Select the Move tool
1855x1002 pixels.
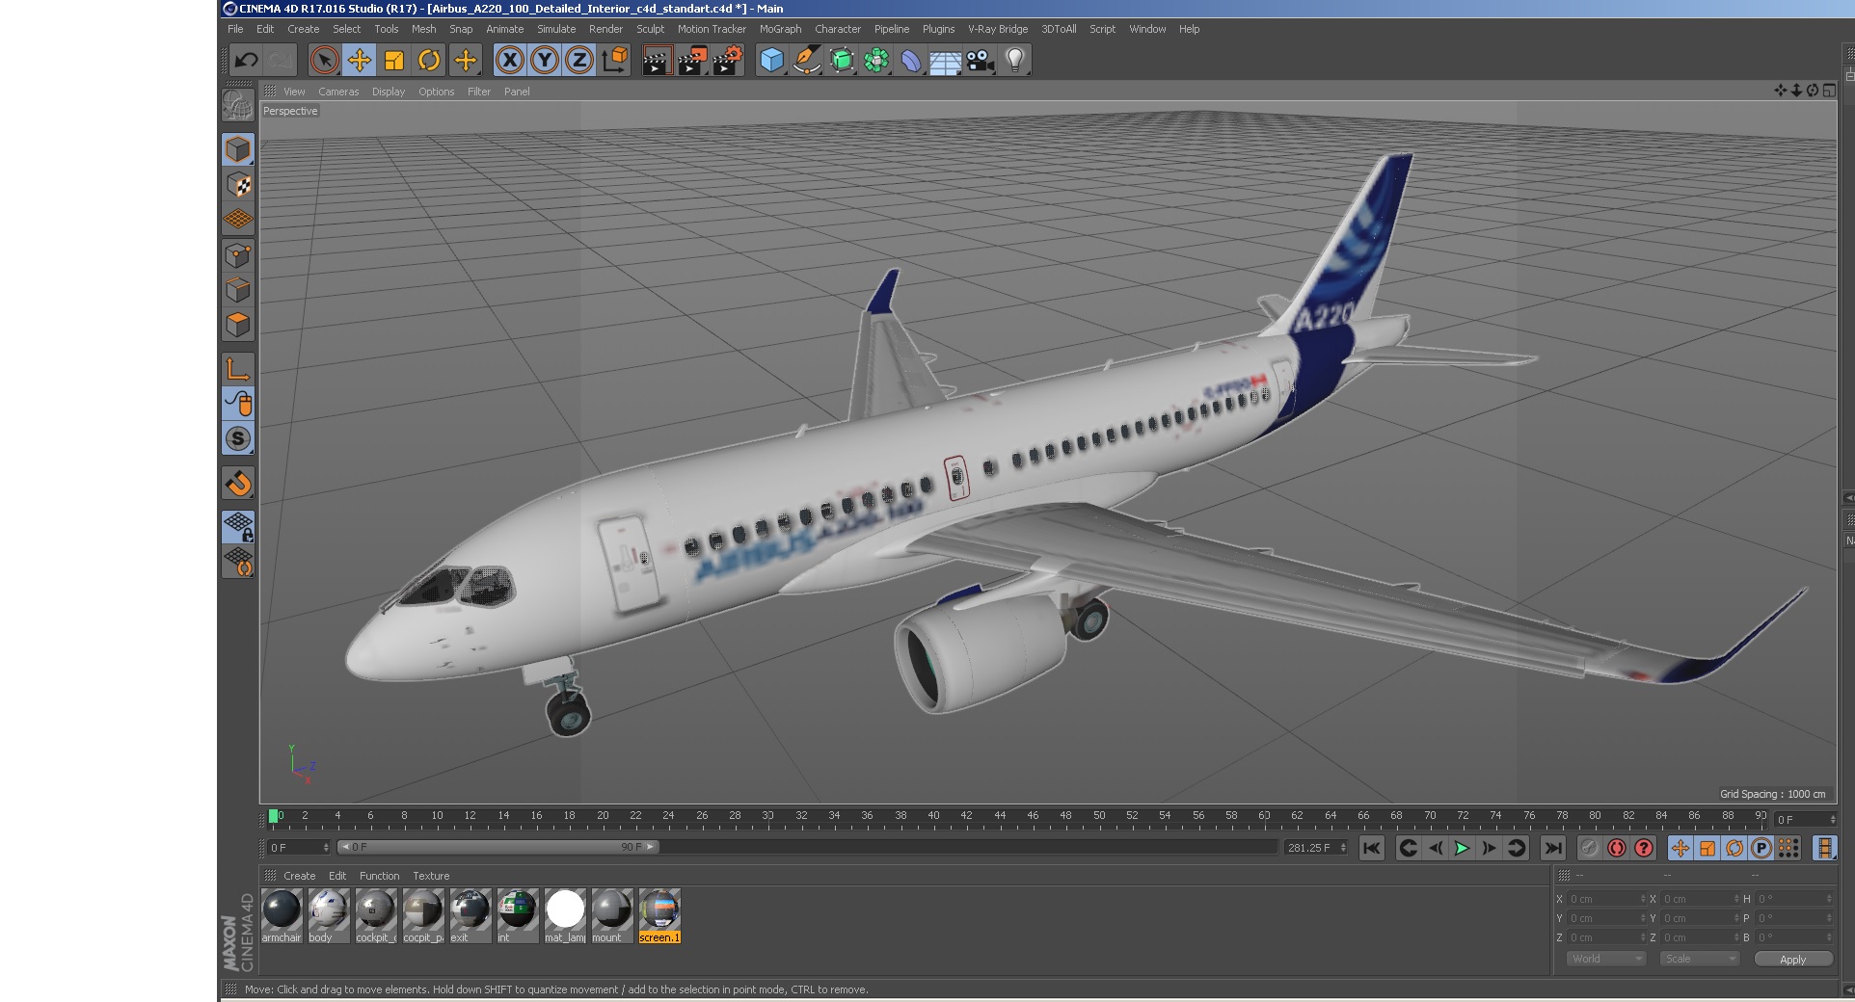click(360, 60)
